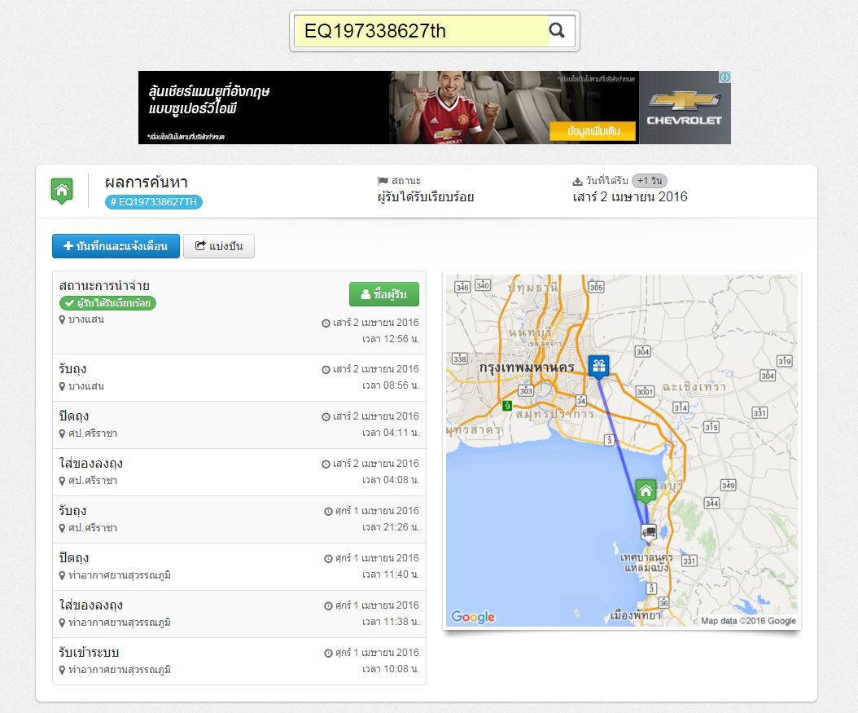This screenshot has height=713, width=858.
Task: Click the green home marker on map
Action: coord(646,490)
